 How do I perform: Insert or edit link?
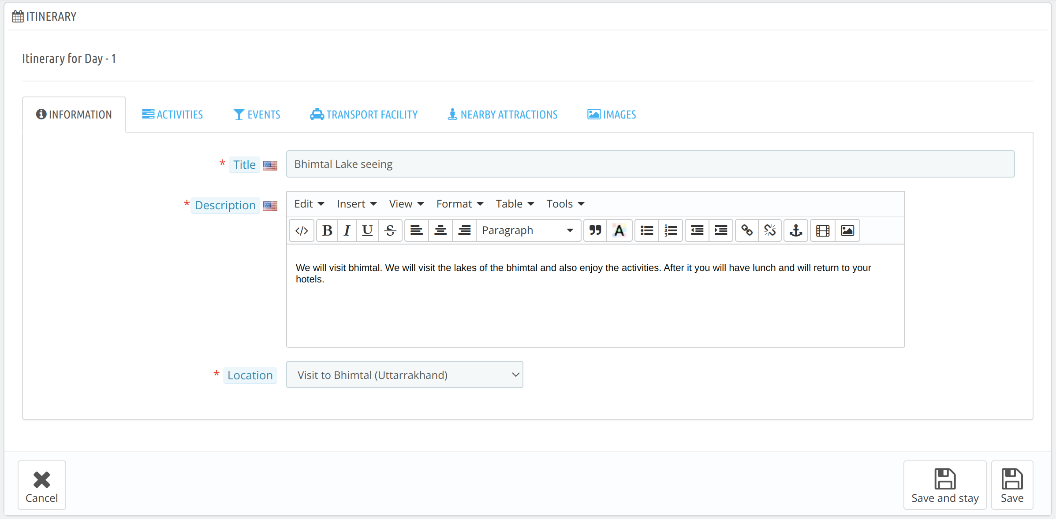click(747, 230)
